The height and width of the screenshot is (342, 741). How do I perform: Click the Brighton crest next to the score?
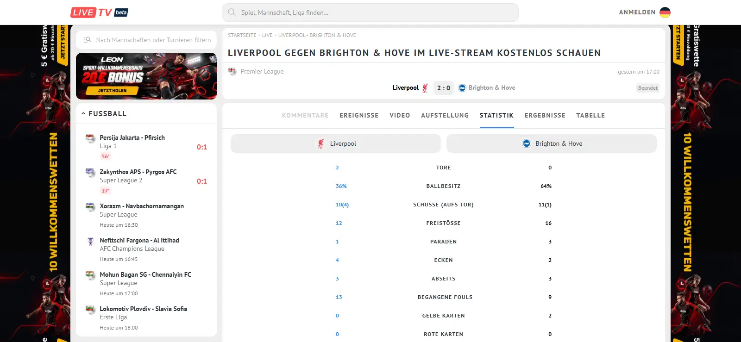click(462, 88)
